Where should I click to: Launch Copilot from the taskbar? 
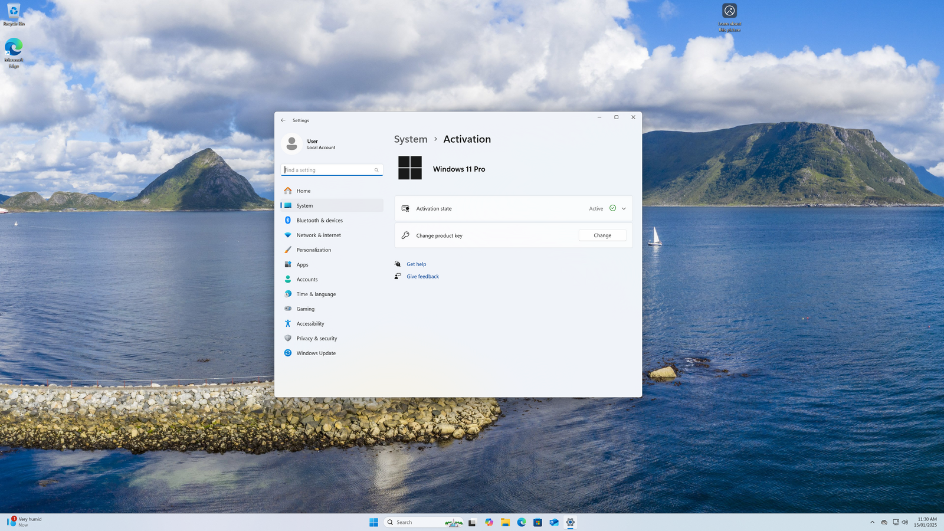[489, 522]
